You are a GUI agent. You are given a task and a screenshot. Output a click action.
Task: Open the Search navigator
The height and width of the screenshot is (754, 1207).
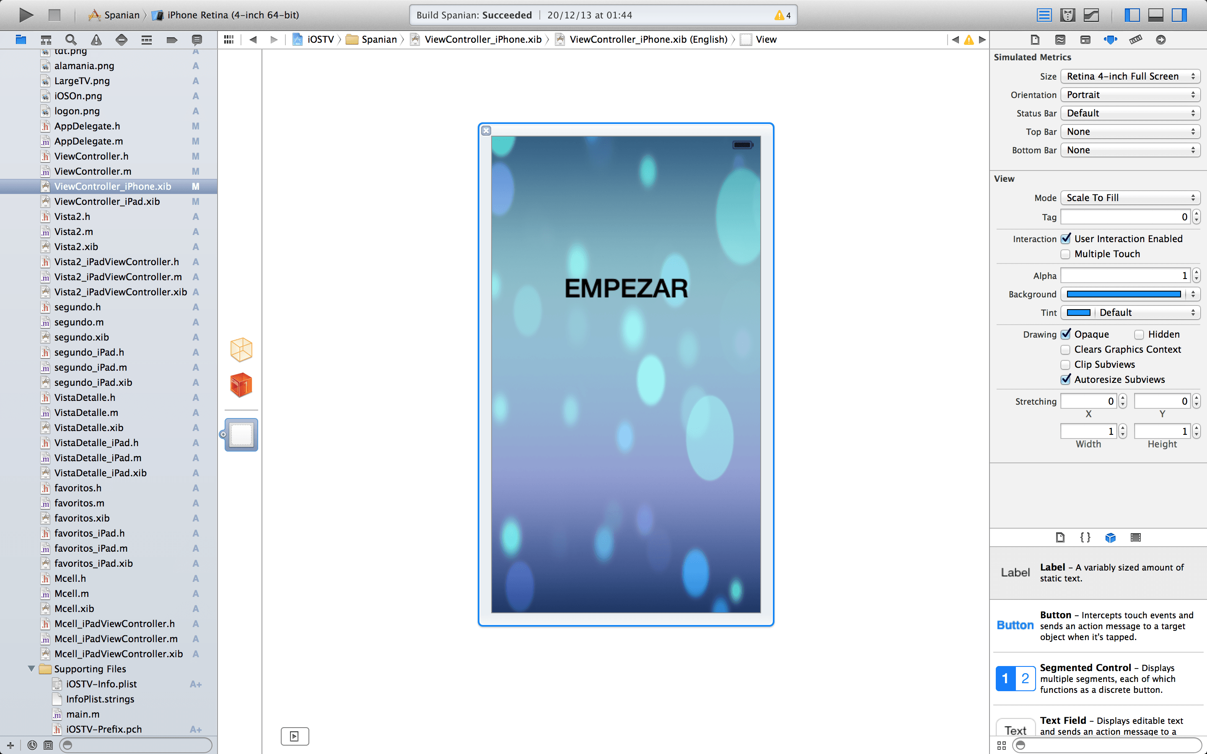[x=71, y=39]
